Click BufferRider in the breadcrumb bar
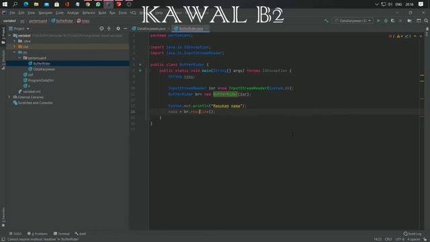The image size is (430, 242). click(62, 21)
